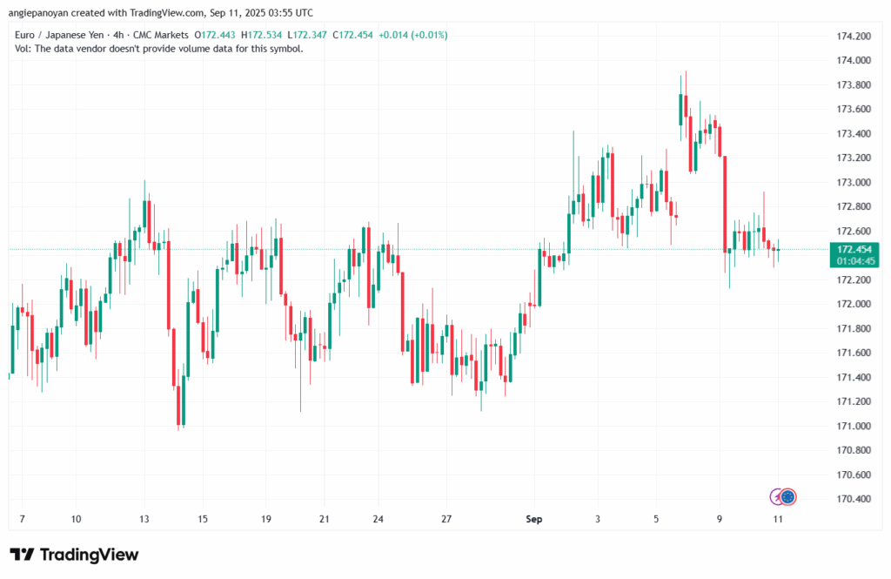
Task: Click the change value +0.014 (+0.01%)
Action: tap(413, 36)
